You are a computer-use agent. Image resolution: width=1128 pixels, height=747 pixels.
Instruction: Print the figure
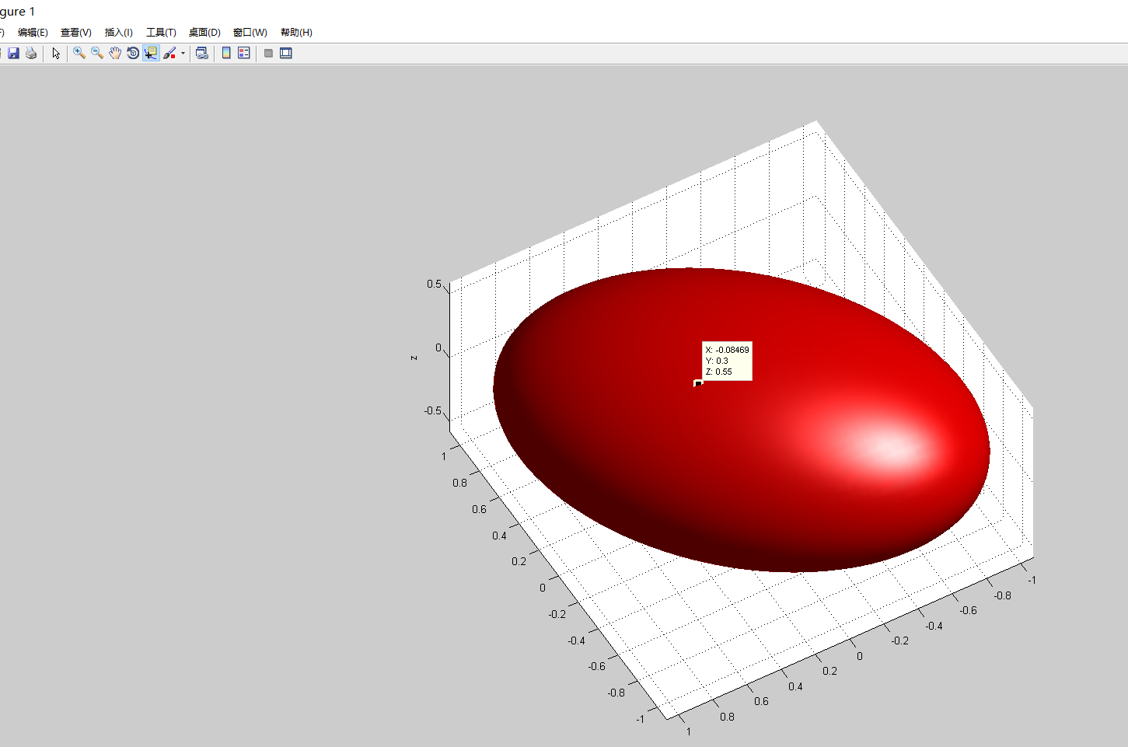coord(31,53)
